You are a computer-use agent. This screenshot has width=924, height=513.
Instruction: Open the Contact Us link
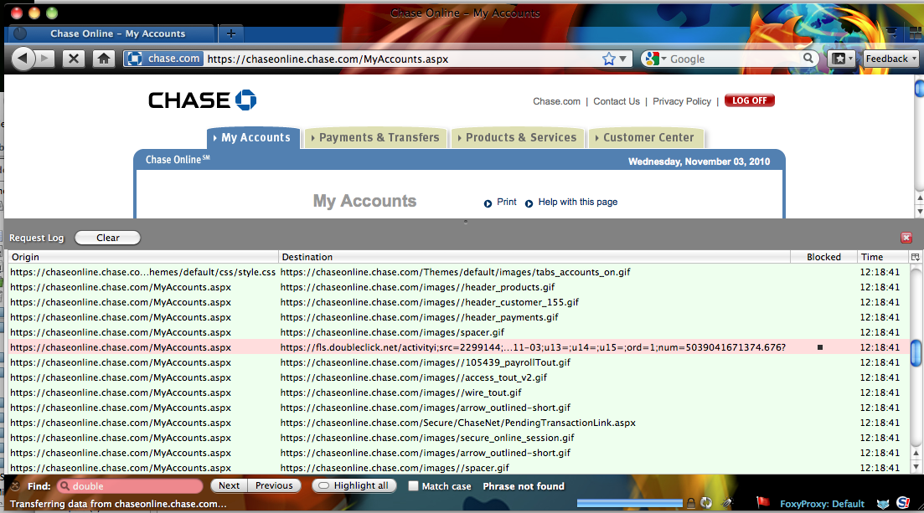coord(617,101)
